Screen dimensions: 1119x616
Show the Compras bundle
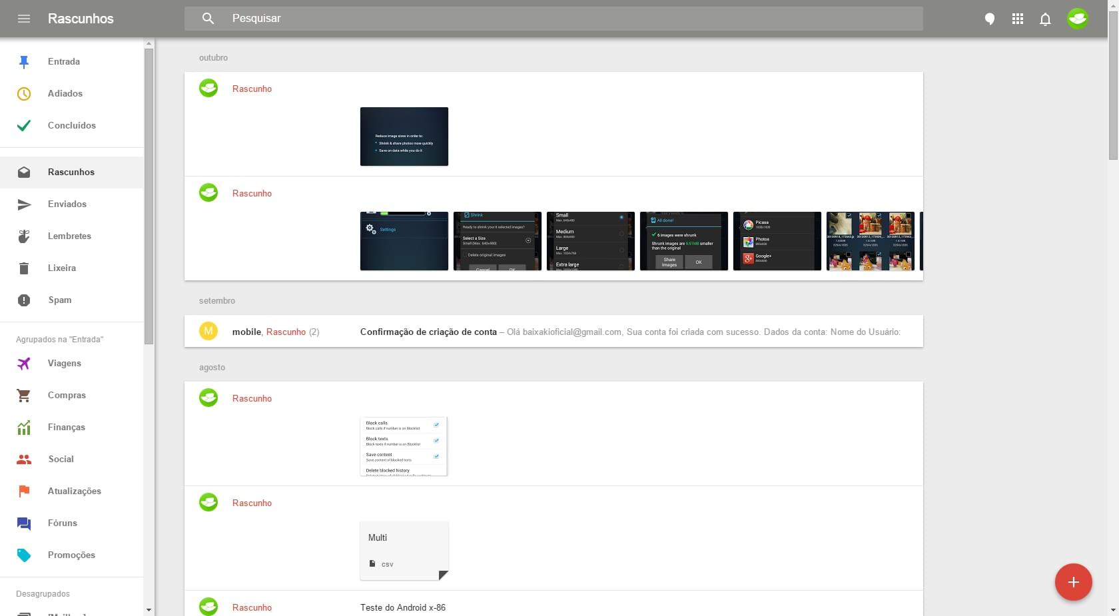(67, 395)
